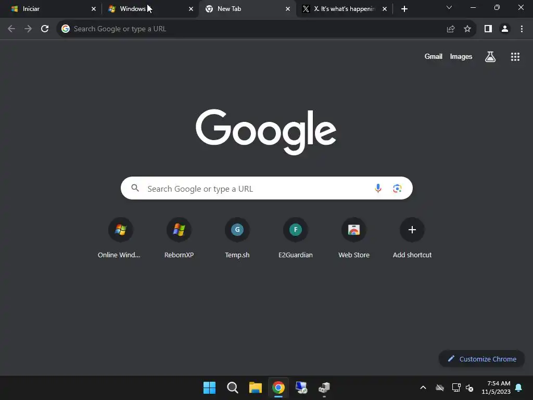This screenshot has width=533, height=400.
Task: Open a new tab with the plus button
Action: coord(404,9)
